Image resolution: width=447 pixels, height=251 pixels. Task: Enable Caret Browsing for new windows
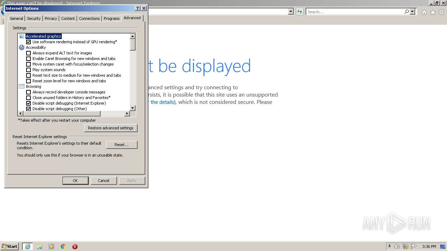click(29, 59)
